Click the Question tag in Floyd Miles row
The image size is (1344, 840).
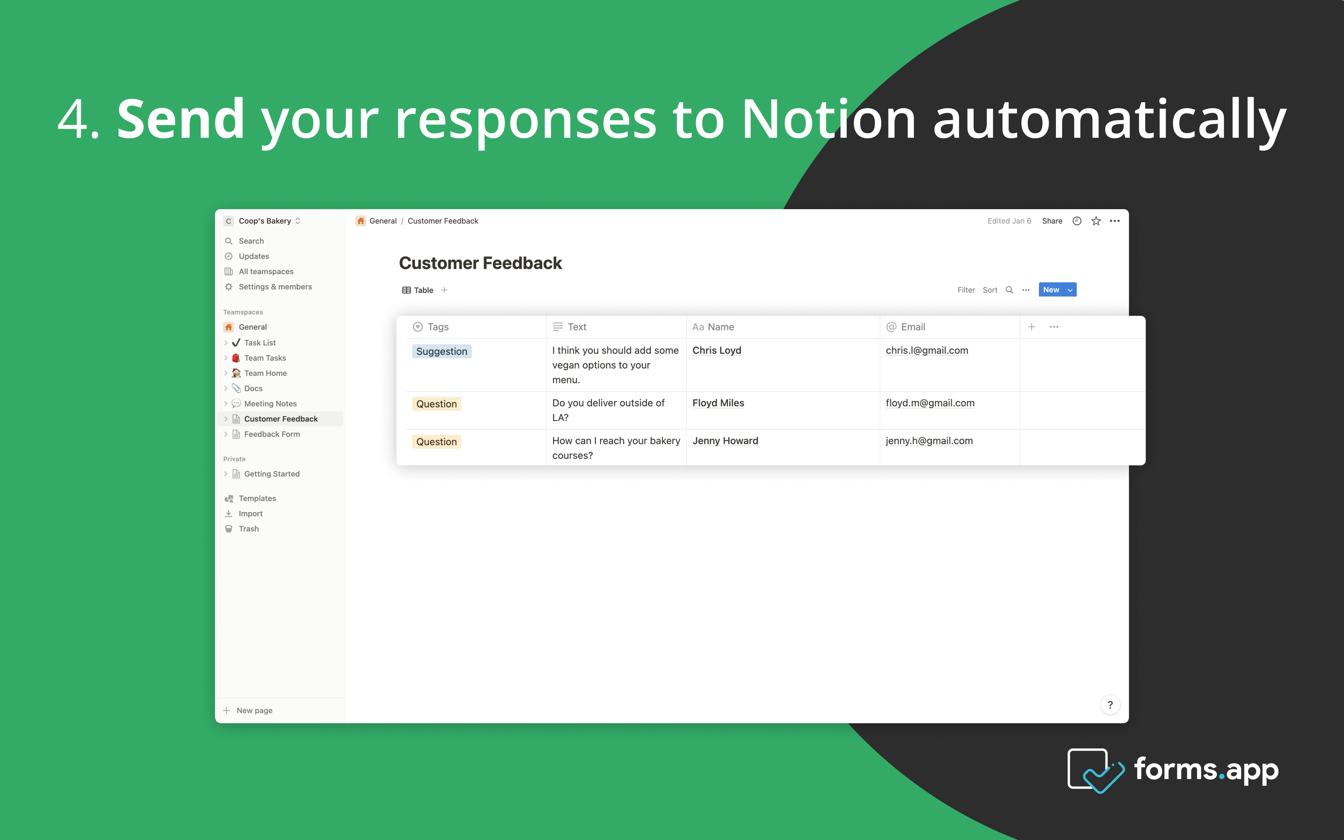click(437, 404)
